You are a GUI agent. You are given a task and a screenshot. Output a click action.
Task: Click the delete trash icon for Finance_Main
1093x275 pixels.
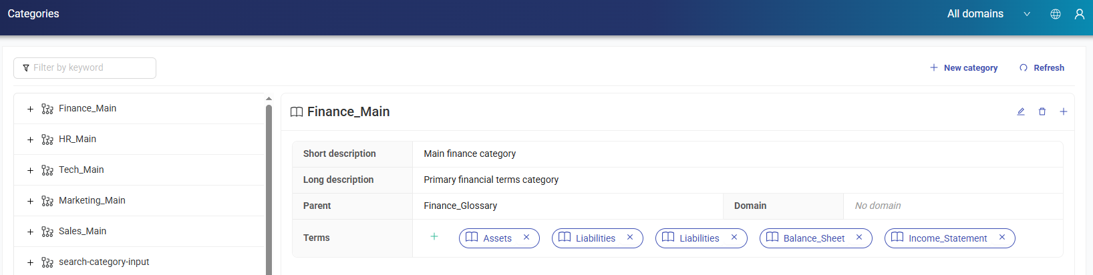coord(1042,111)
